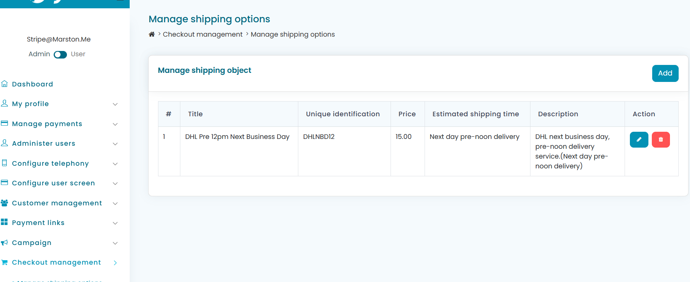Click the Dashboard house icon
This screenshot has height=282, width=690.
pyautogui.click(x=5, y=84)
